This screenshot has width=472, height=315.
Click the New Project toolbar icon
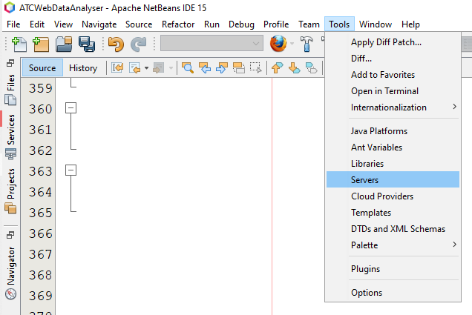pyautogui.click(x=41, y=44)
